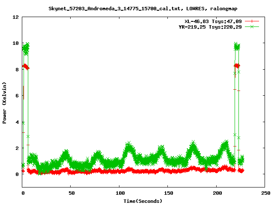Click y-axis tick label 12

15,17
